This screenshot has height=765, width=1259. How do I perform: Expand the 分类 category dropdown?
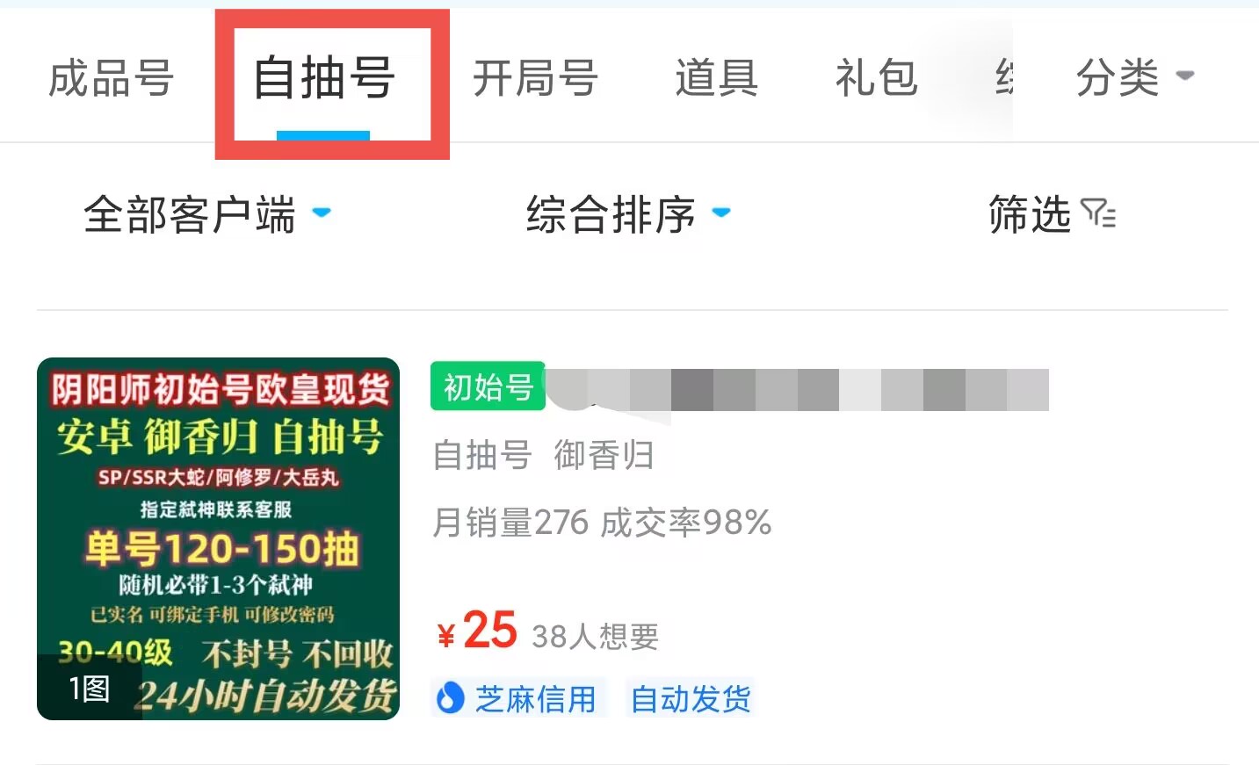coord(1135,77)
